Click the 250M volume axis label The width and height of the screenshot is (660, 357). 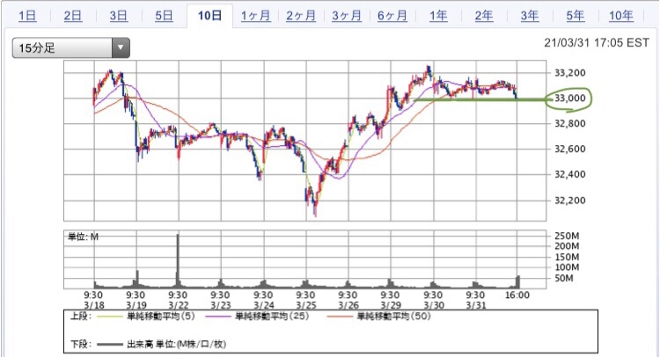[x=567, y=236]
